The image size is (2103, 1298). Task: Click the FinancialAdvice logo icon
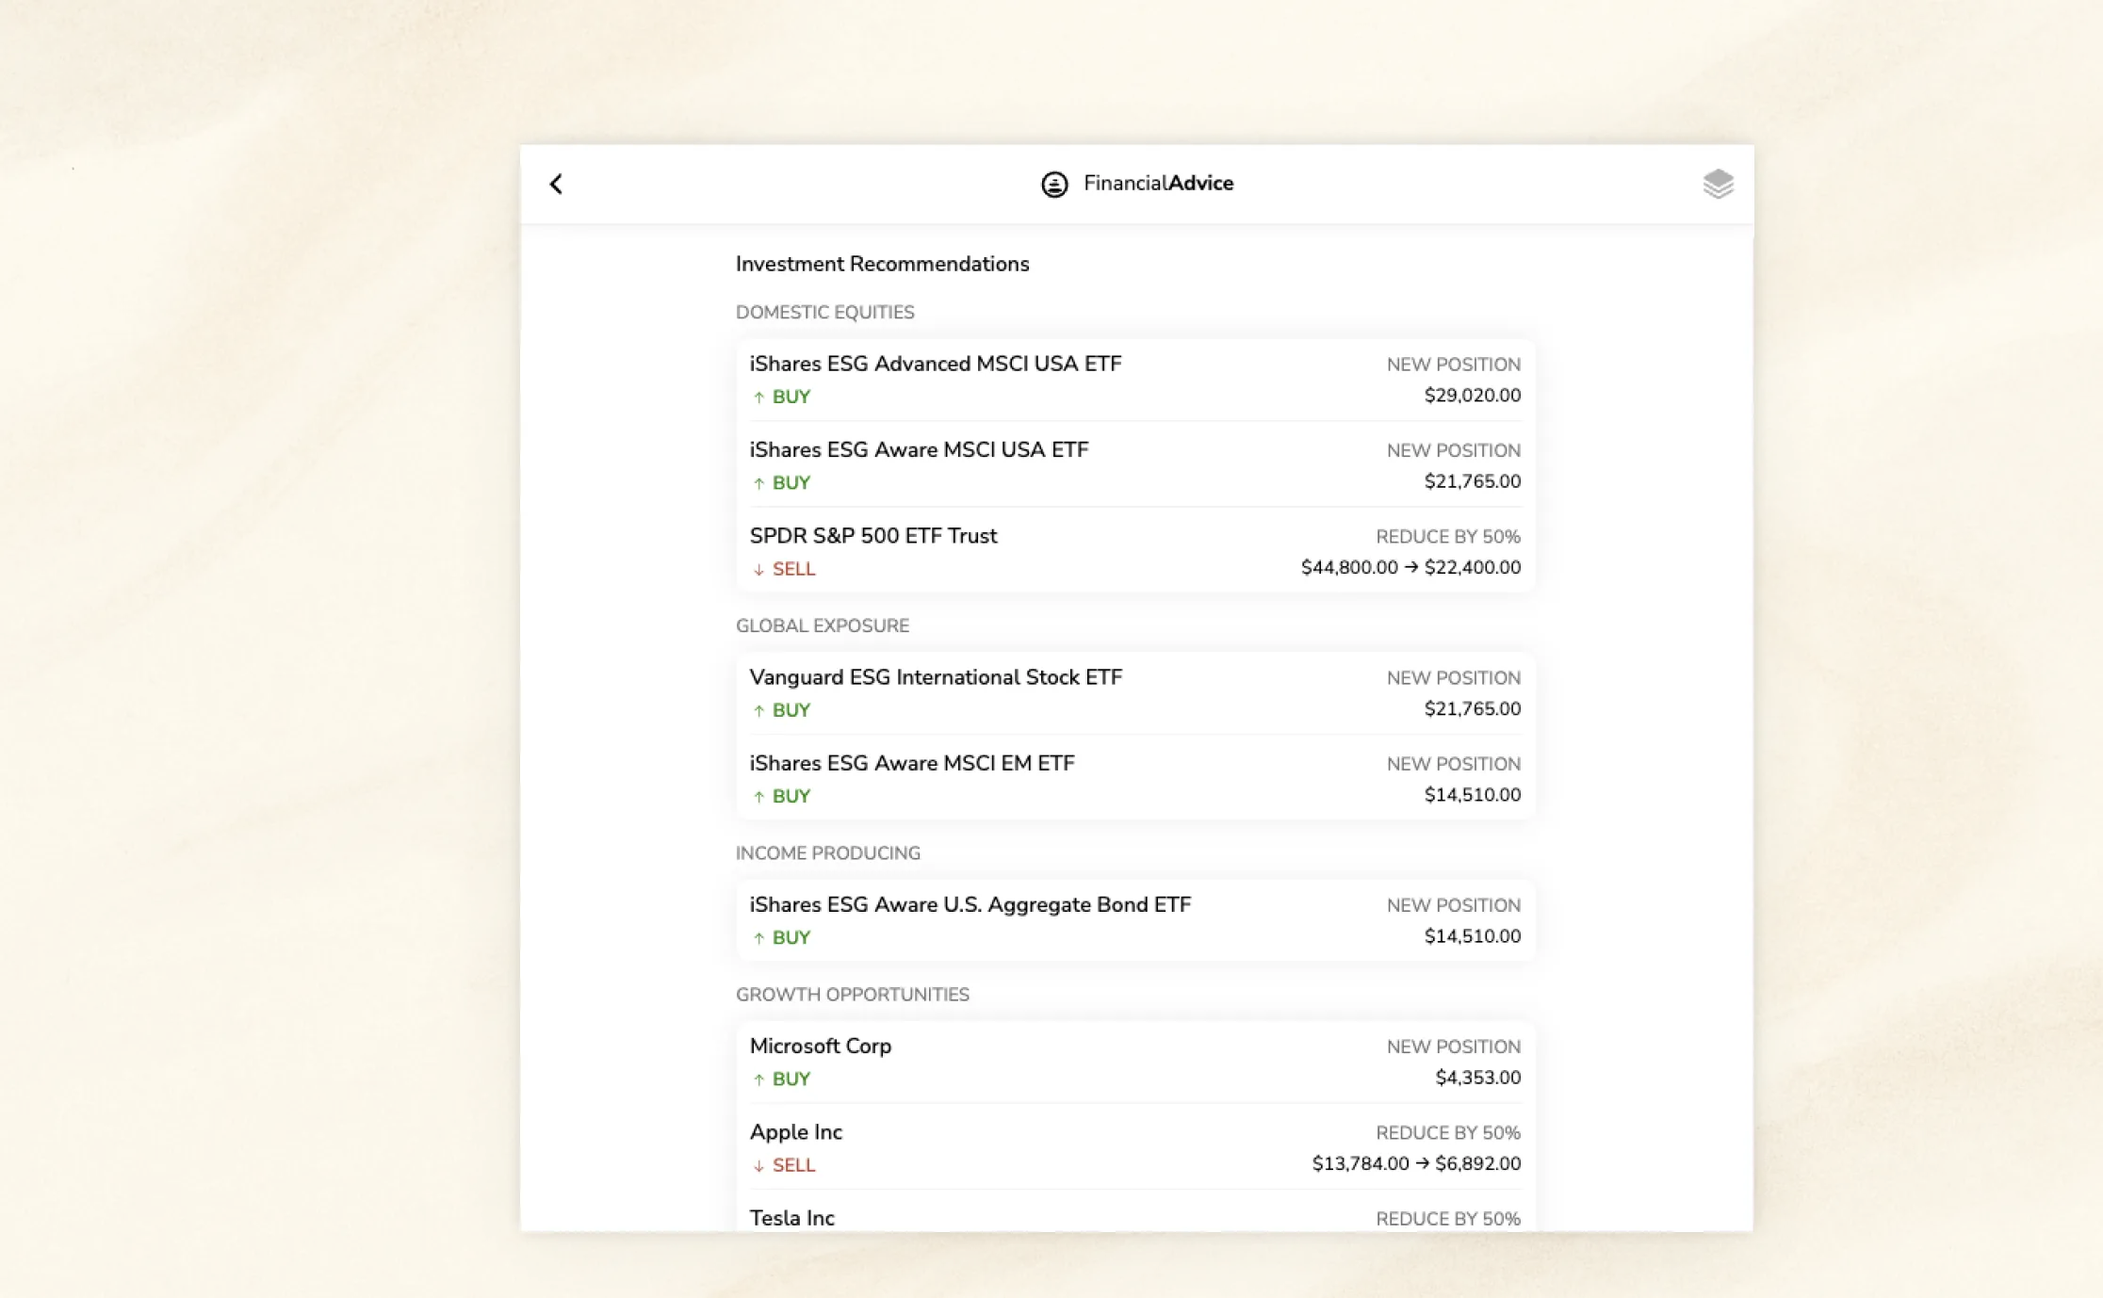(1052, 185)
